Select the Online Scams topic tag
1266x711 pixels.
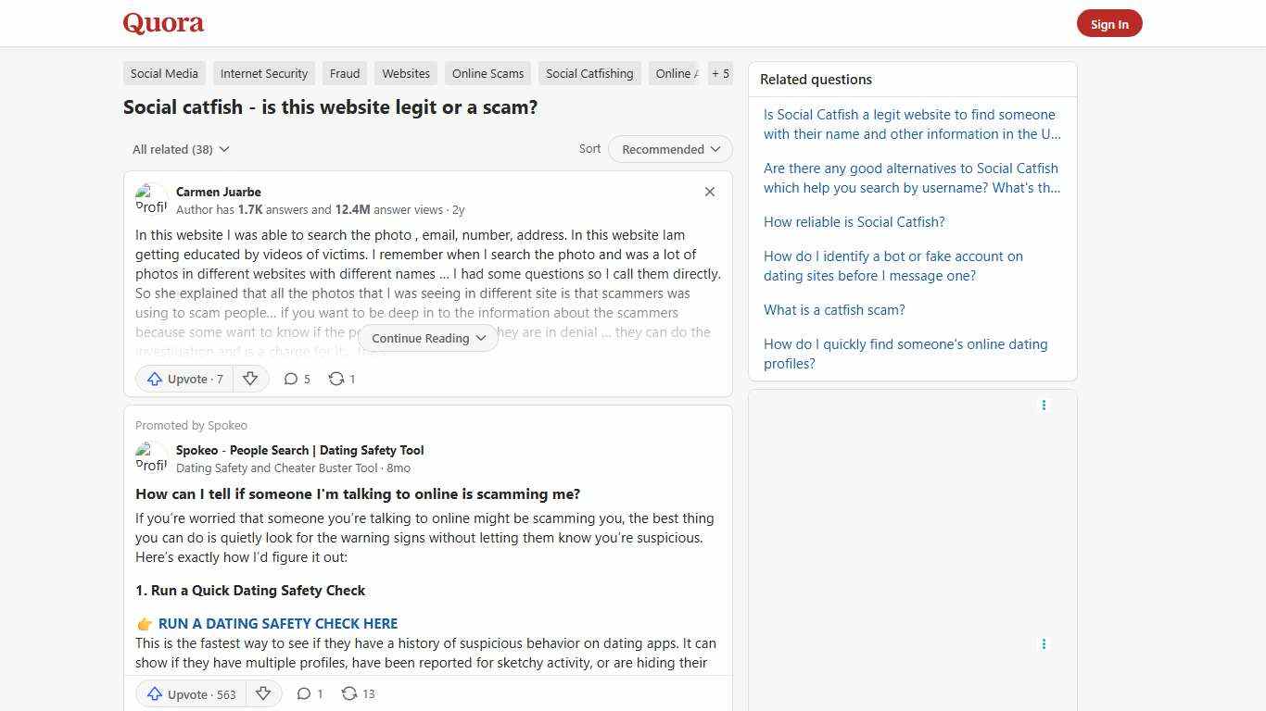(x=487, y=73)
